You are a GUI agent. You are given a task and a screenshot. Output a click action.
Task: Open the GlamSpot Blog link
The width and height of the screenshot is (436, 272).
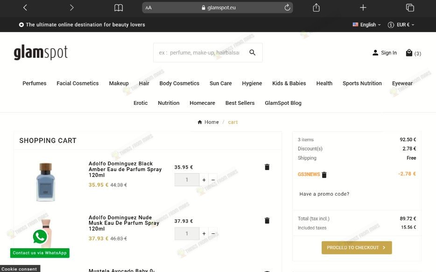283,103
